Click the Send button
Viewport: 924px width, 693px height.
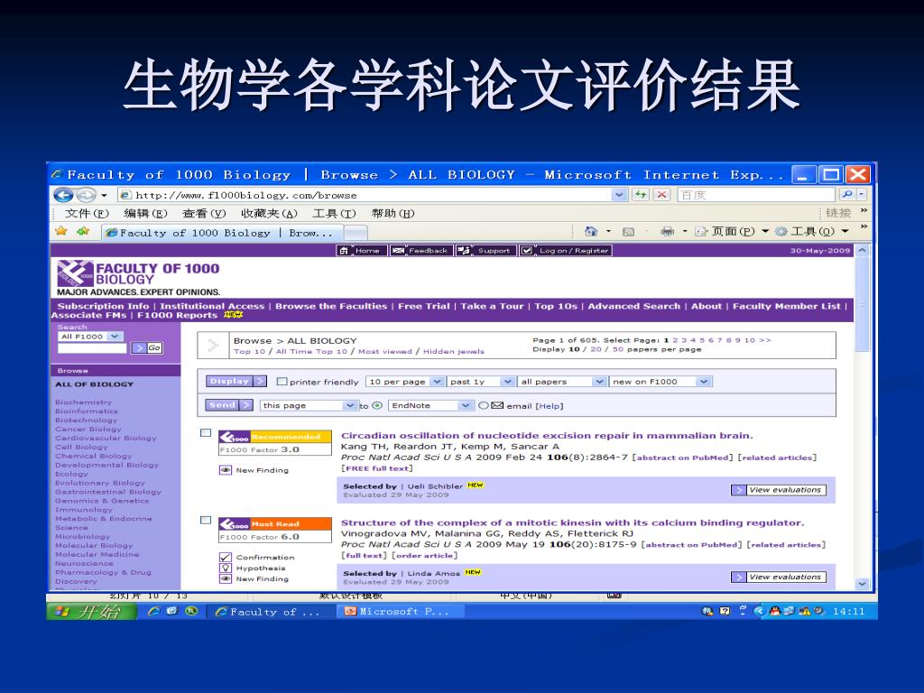pos(229,405)
